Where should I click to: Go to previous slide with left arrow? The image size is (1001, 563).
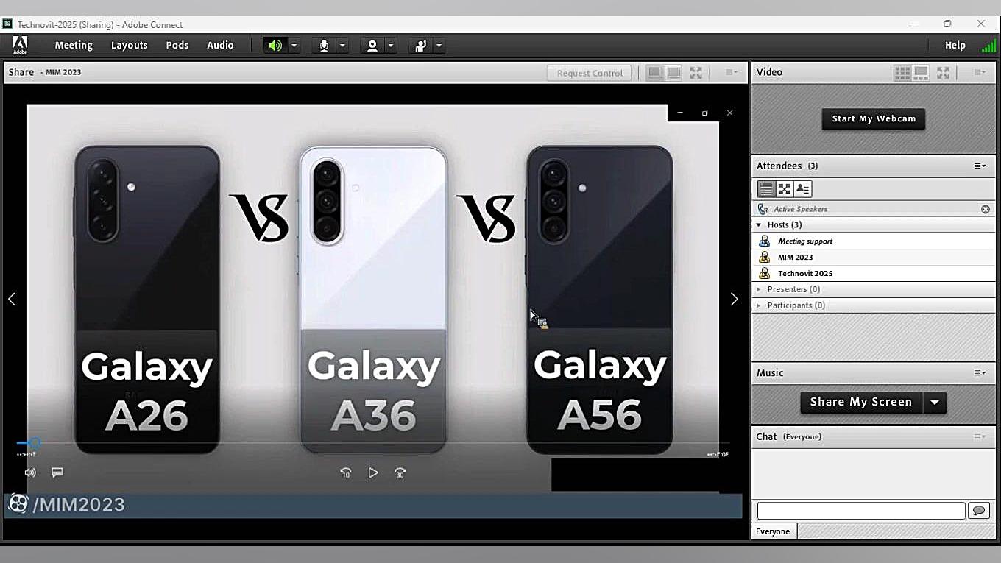tap(12, 299)
